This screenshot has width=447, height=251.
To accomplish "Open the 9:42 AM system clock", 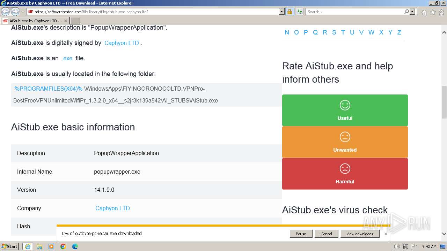I will [429, 246].
